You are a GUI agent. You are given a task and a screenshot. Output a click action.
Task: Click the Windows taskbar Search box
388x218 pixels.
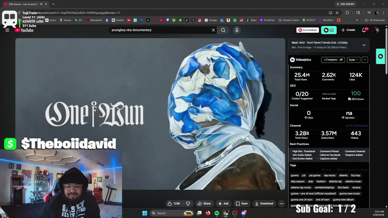172,213
